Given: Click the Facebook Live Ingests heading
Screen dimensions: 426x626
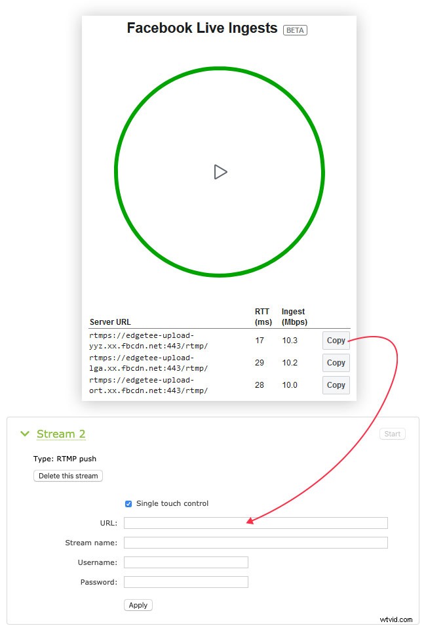Looking at the screenshot, I should 203,28.
